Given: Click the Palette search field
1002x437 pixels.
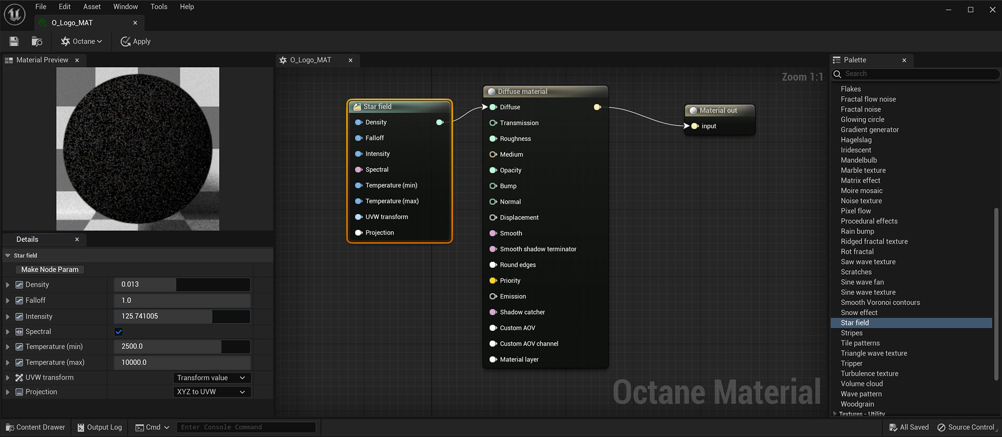Looking at the screenshot, I should coord(916,74).
